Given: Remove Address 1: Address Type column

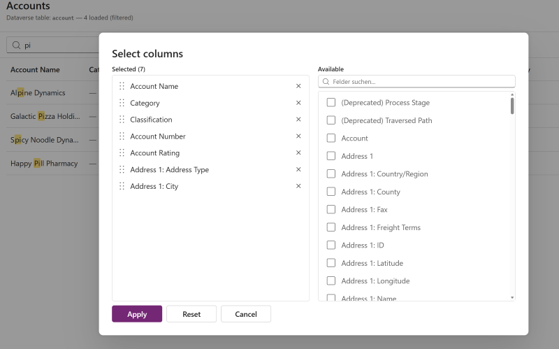Looking at the screenshot, I should tap(298, 169).
